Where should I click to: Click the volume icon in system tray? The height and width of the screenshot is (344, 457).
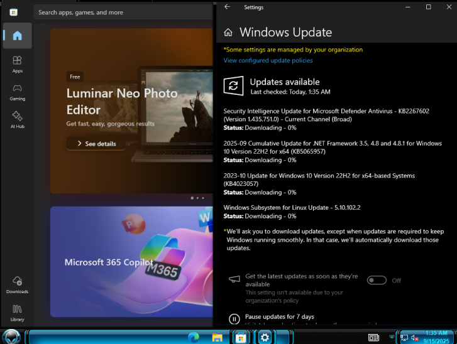coord(414,338)
